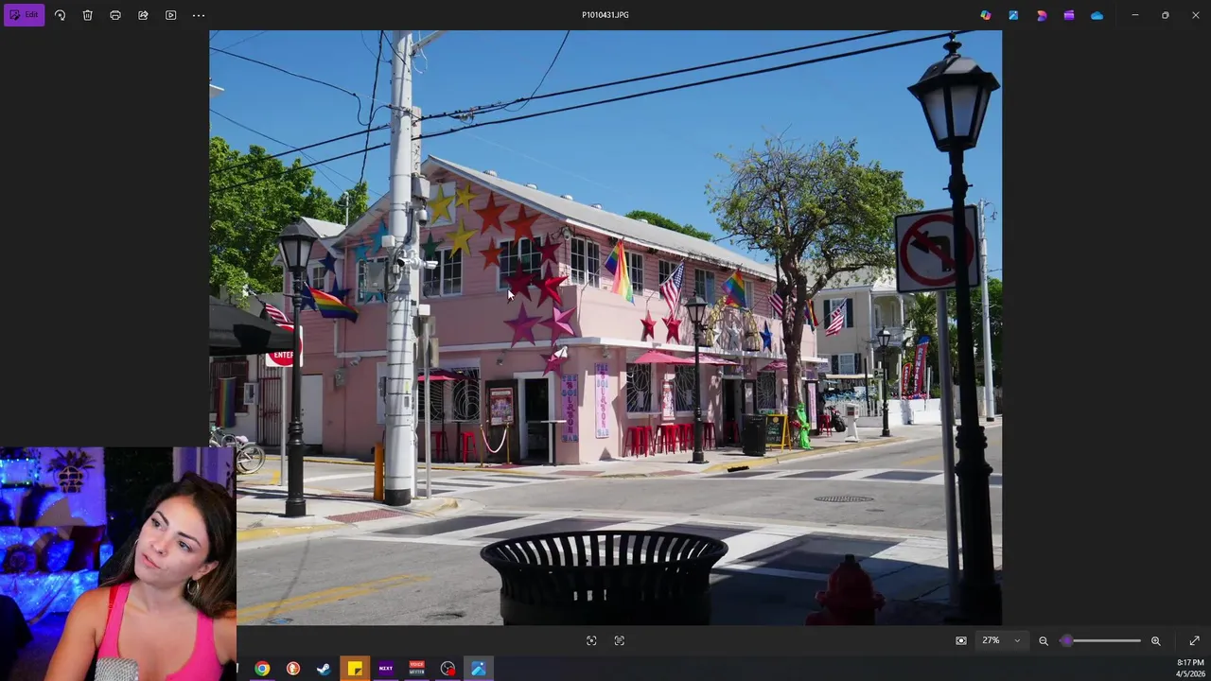
Task: Open Microsoft Copilot icon in title bar
Action: pyautogui.click(x=986, y=15)
